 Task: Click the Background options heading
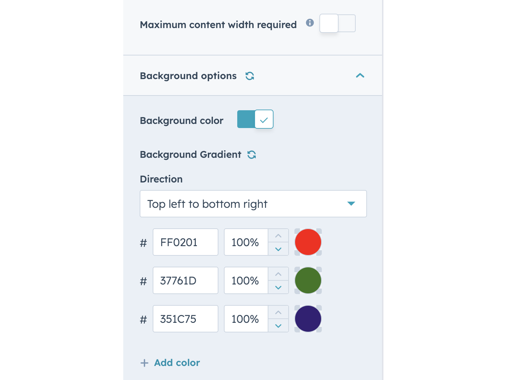point(188,76)
